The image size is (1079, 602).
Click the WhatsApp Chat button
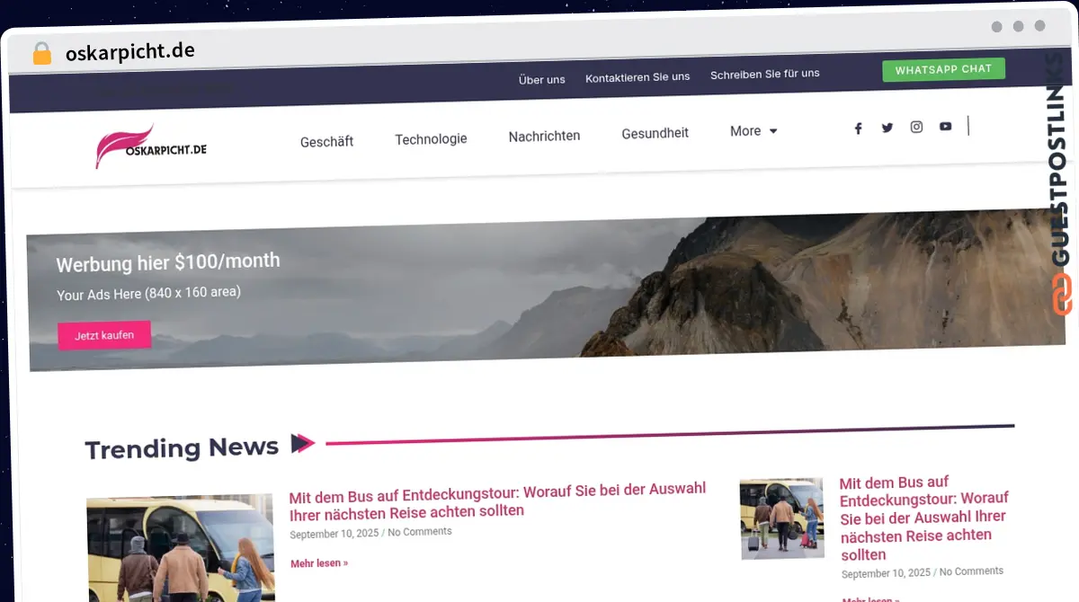[943, 69]
